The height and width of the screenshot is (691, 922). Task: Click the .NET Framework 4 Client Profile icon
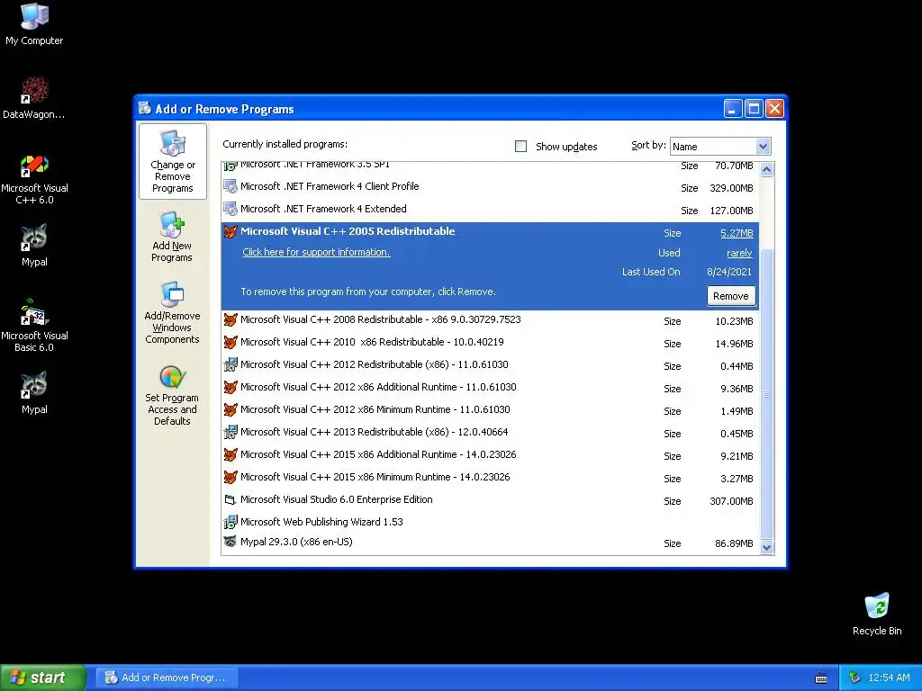[230, 187]
